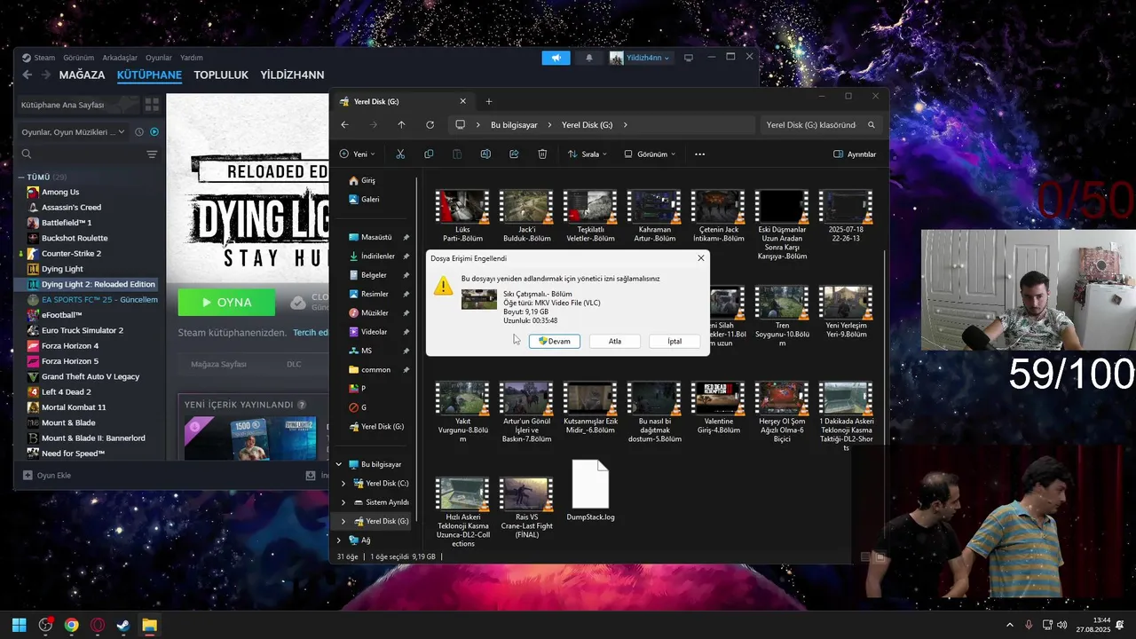Click the green OYNA play button
Image resolution: width=1136 pixels, height=639 pixels.
[x=226, y=303]
